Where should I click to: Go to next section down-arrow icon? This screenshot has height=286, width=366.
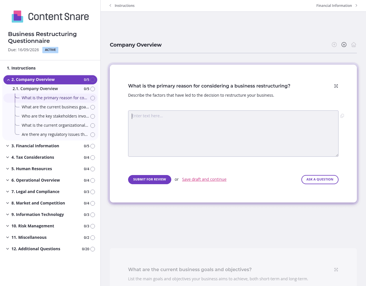[344, 45]
